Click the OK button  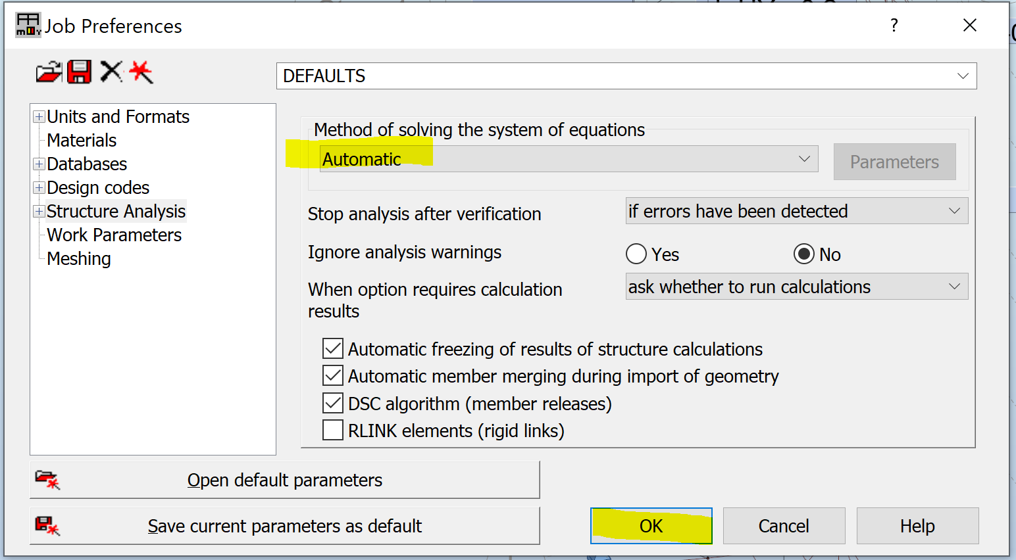click(x=651, y=526)
